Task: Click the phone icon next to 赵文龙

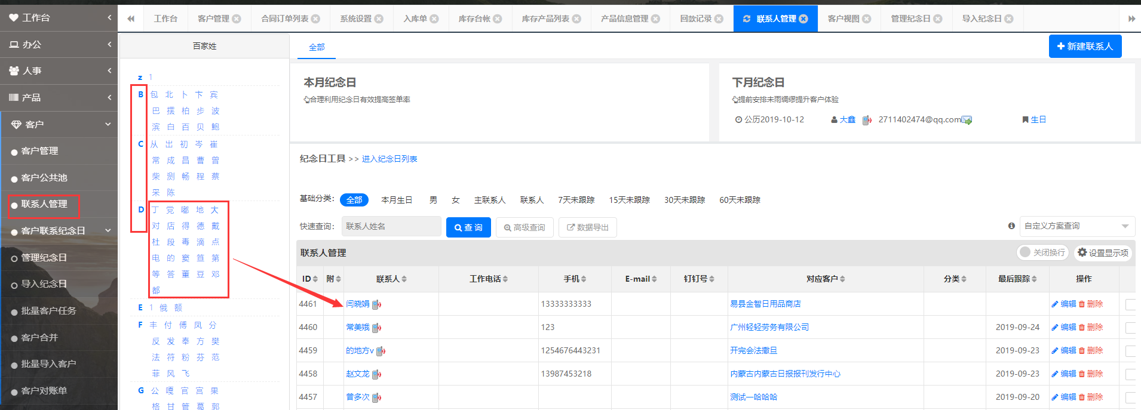Action: click(x=376, y=374)
